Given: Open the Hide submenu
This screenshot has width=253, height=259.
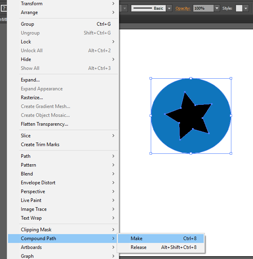Looking at the screenshot, I should click(63, 59).
